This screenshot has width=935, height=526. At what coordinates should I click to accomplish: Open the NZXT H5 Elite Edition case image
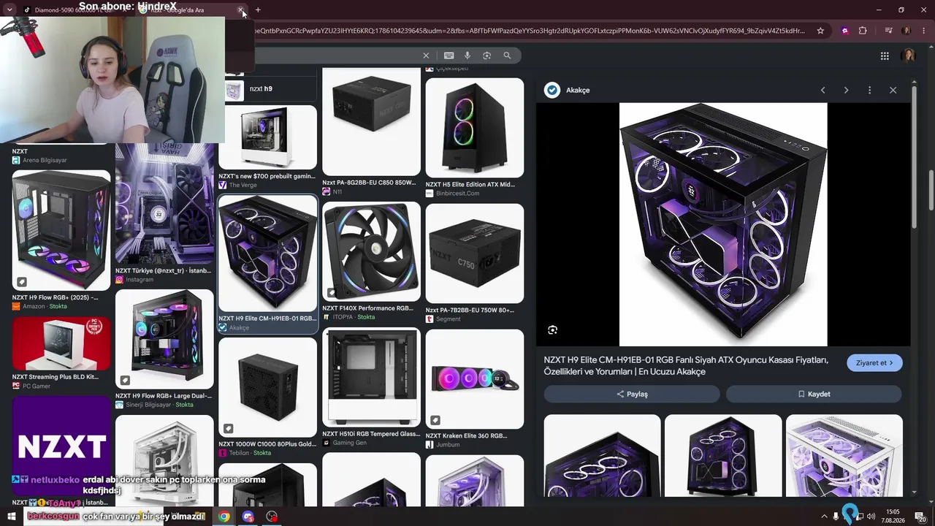(475, 128)
